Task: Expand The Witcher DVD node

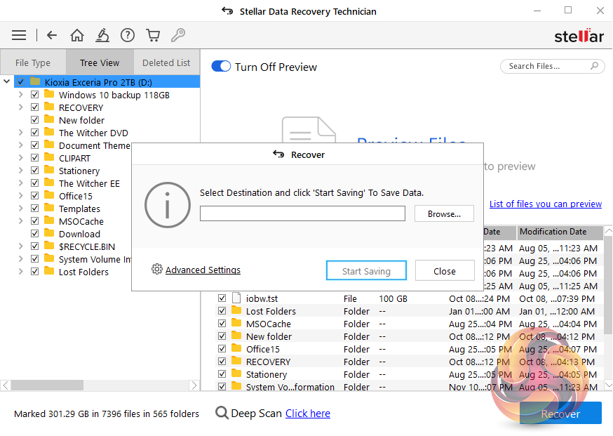Action: click(x=21, y=133)
